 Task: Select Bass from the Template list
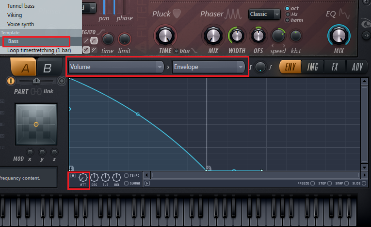(x=14, y=41)
